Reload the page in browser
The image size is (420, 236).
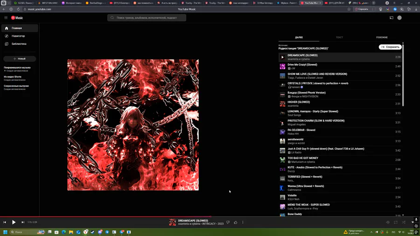(18, 9)
